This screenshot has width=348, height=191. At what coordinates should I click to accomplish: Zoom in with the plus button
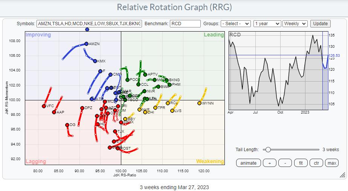[x=270, y=163]
